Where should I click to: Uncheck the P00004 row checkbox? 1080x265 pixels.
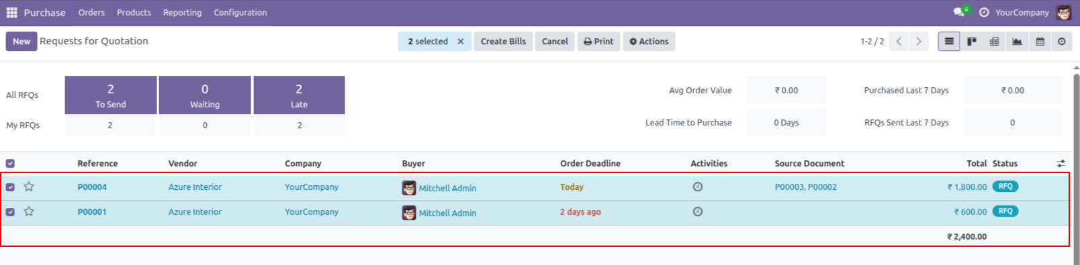pos(10,187)
